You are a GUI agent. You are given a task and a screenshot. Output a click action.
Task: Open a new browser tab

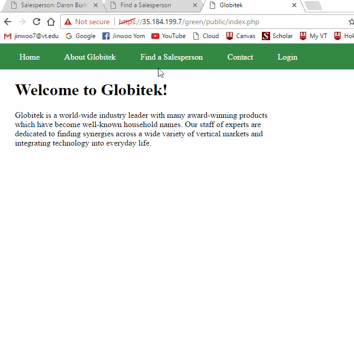pyautogui.click(x=313, y=5)
